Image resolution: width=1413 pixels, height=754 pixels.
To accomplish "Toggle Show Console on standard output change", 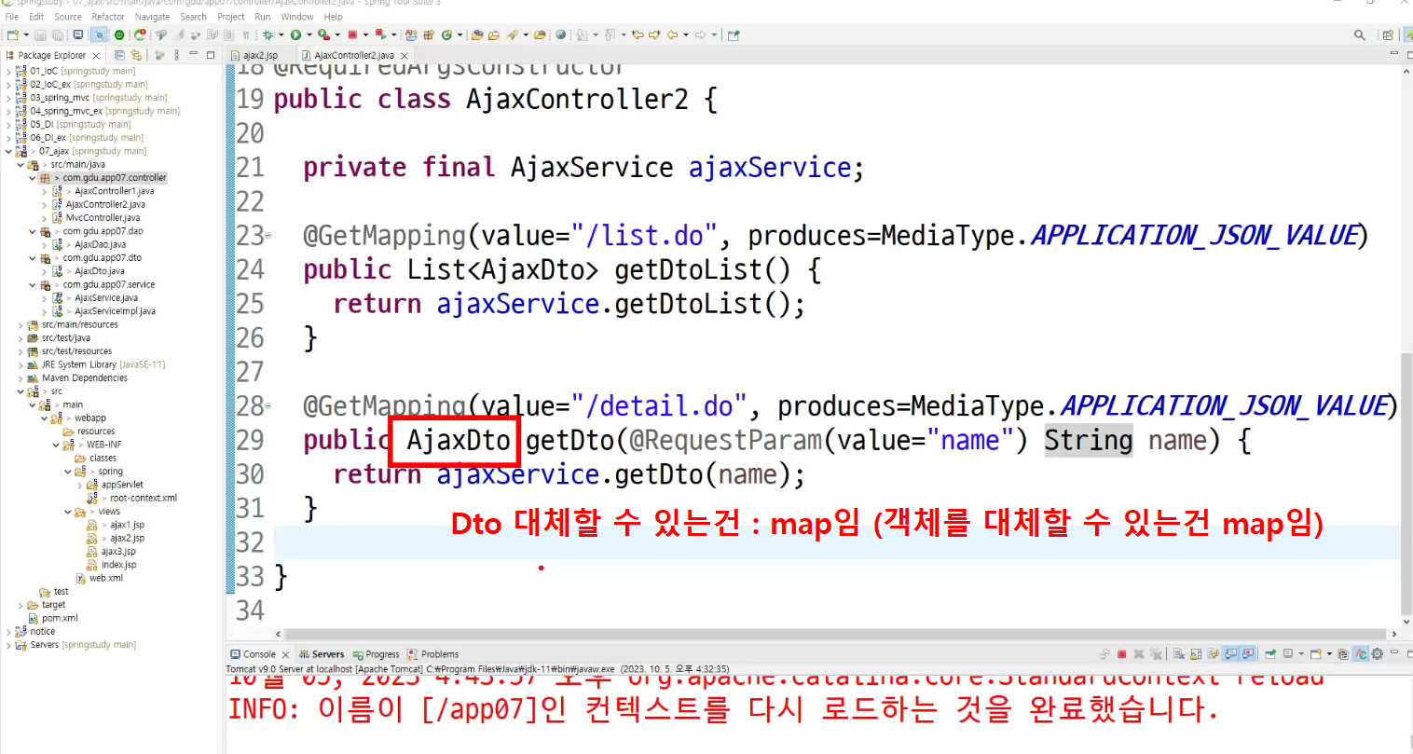I will [x=1231, y=654].
